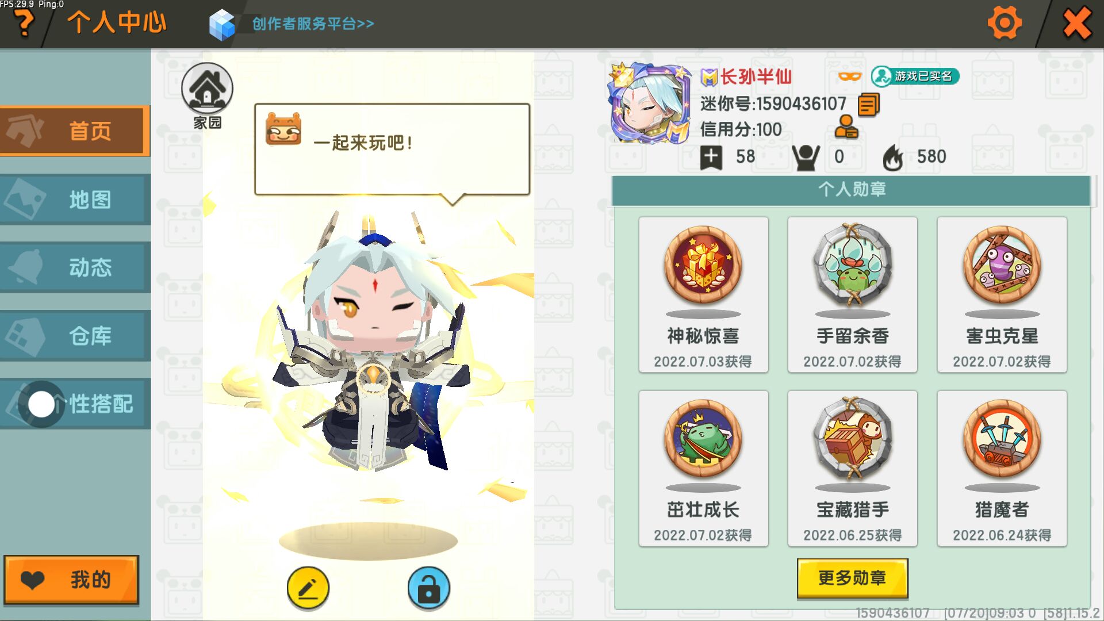1104x621 pixels.
Task: Switch to the 地图 tab
Action: click(75, 200)
